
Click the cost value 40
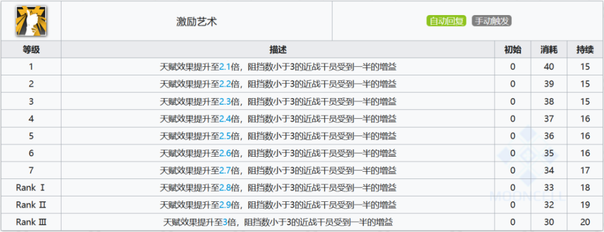549,67
